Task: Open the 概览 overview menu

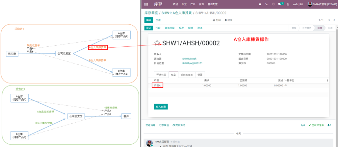Action: pyautogui.click(x=175, y=4)
